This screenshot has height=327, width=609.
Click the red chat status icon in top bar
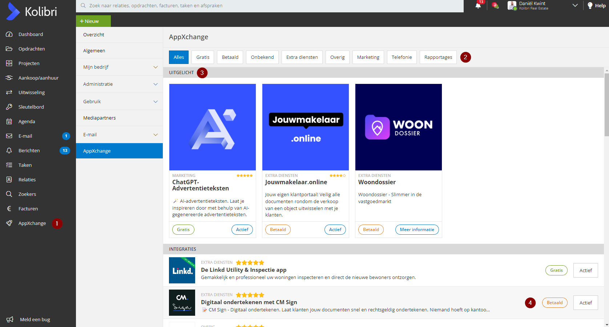point(495,5)
